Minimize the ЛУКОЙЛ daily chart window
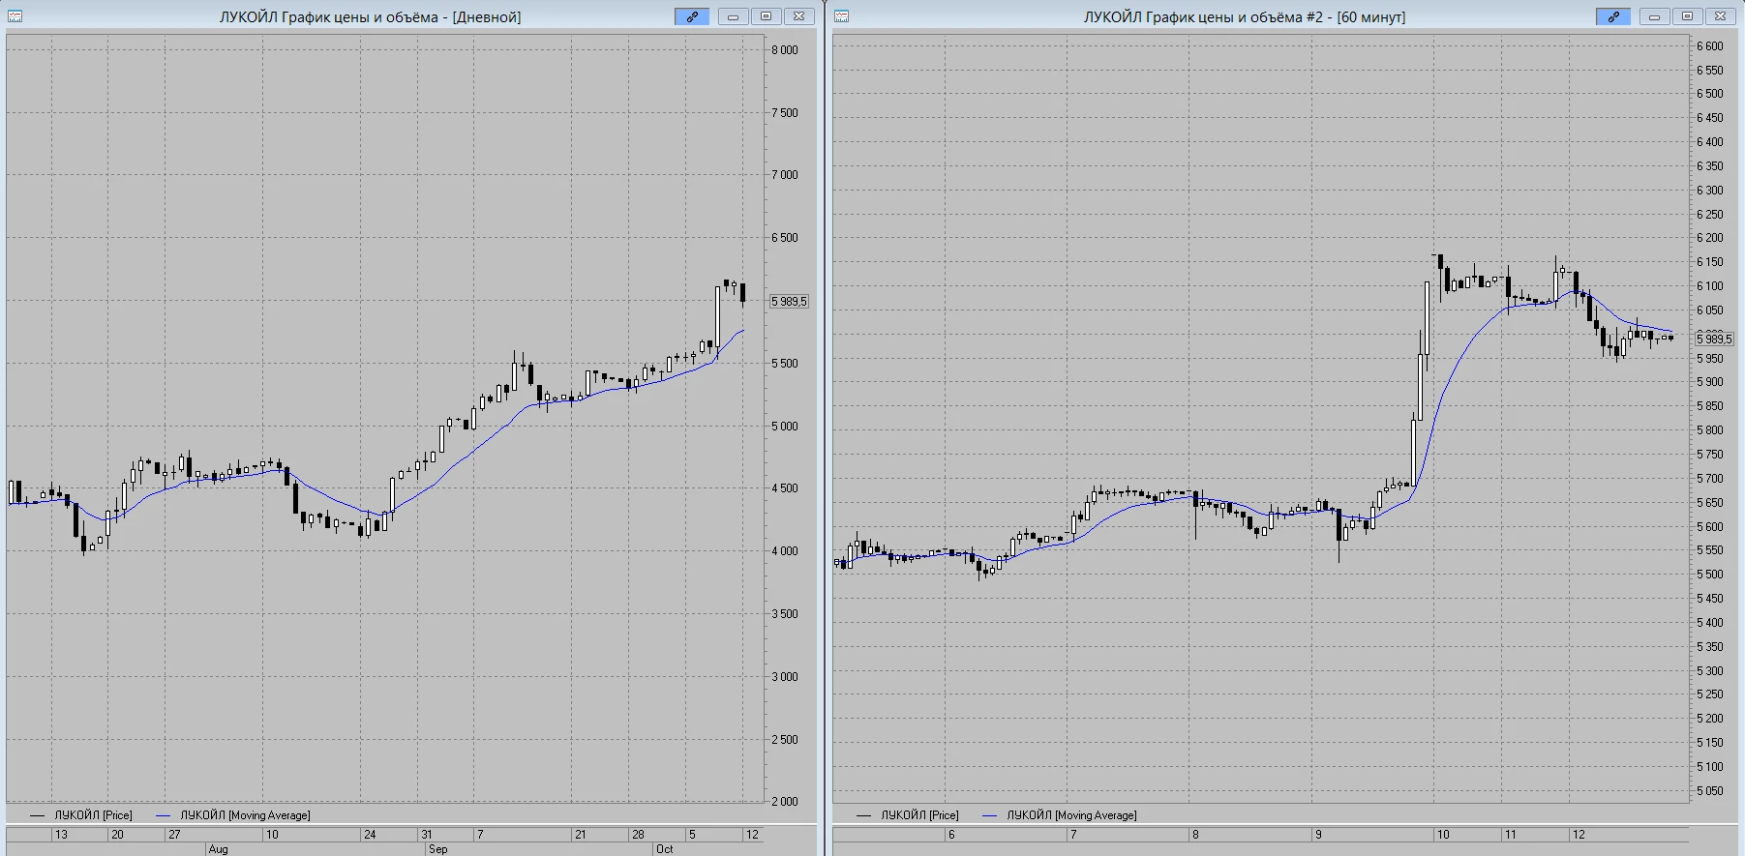 pyautogui.click(x=733, y=16)
